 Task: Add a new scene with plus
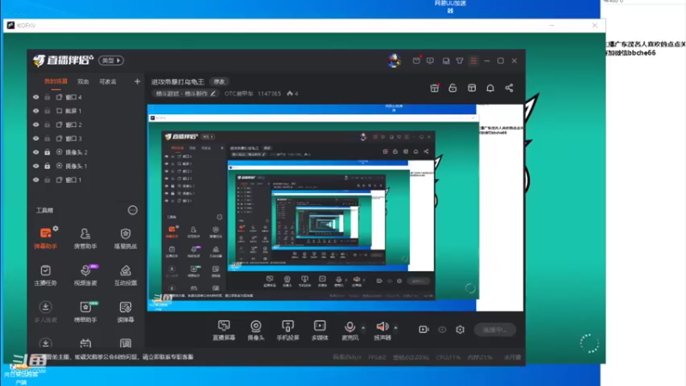coord(137,81)
